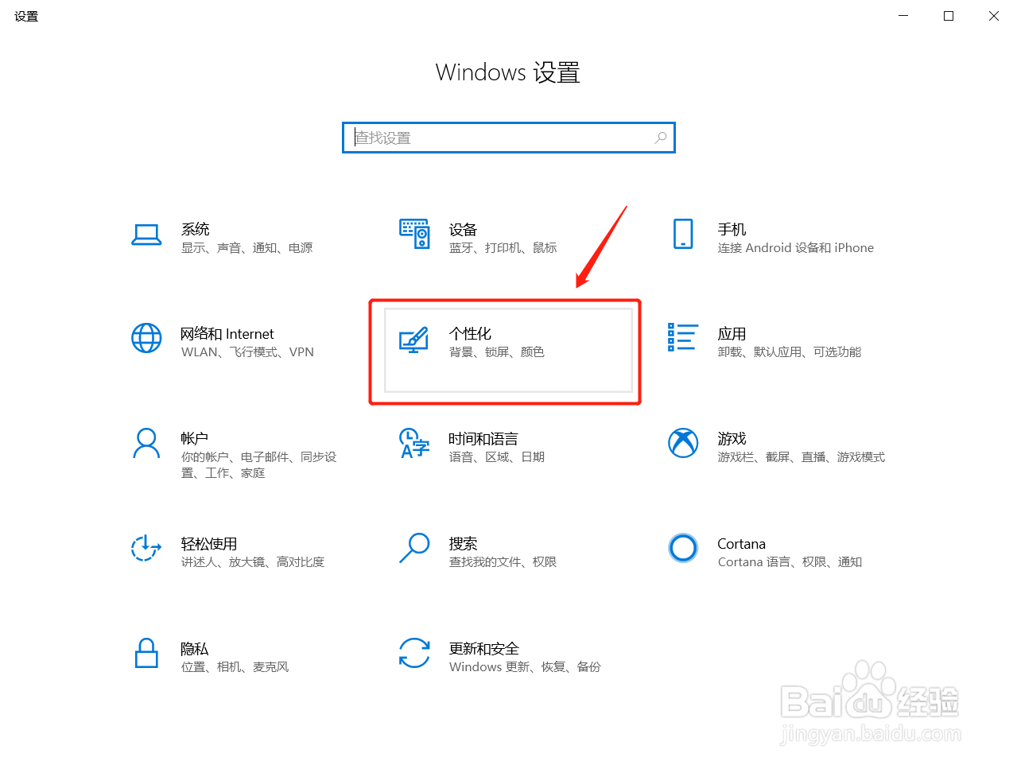Open 手机 (Phone) settings
1017x769 pixels.
coord(683,235)
